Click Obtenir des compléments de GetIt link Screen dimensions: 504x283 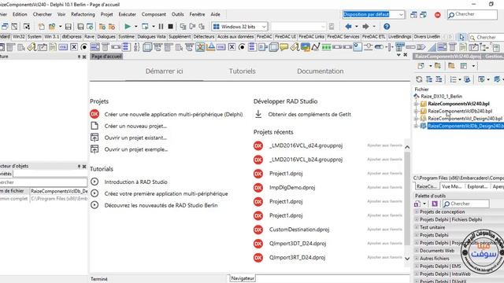pos(309,114)
